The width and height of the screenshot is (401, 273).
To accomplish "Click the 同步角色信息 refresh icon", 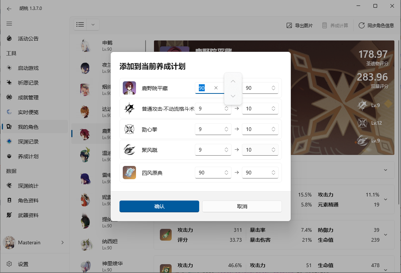I will pos(362,25).
